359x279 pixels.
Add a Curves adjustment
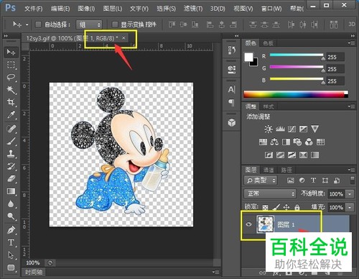292,129
